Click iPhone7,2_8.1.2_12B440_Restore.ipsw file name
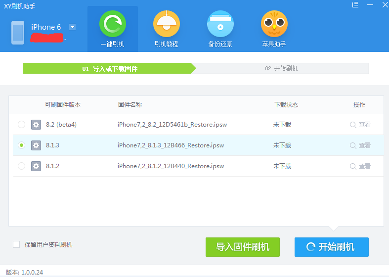 [171, 166]
